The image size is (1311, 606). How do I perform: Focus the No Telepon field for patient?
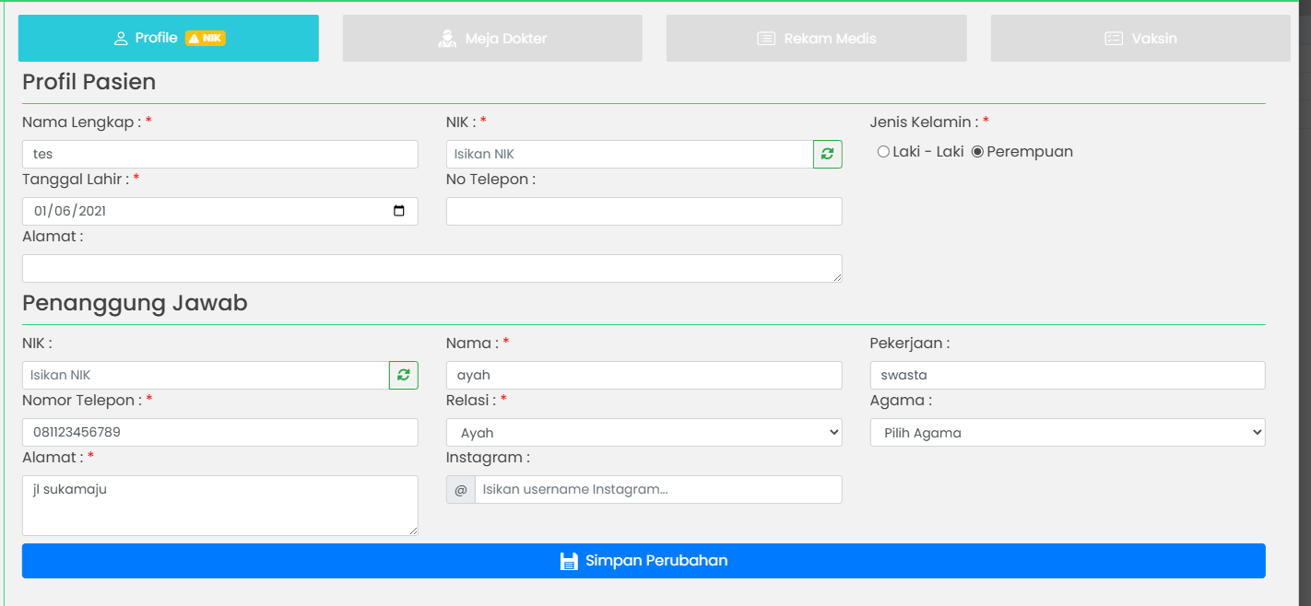(x=644, y=212)
